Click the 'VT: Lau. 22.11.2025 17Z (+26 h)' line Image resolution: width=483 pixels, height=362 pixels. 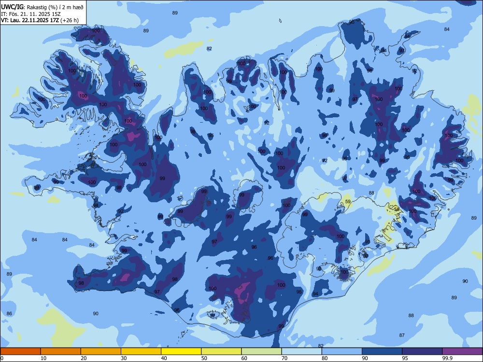click(x=40, y=20)
